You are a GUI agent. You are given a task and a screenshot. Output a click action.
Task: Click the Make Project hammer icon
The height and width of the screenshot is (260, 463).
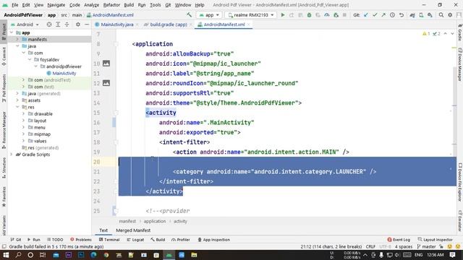pos(189,15)
